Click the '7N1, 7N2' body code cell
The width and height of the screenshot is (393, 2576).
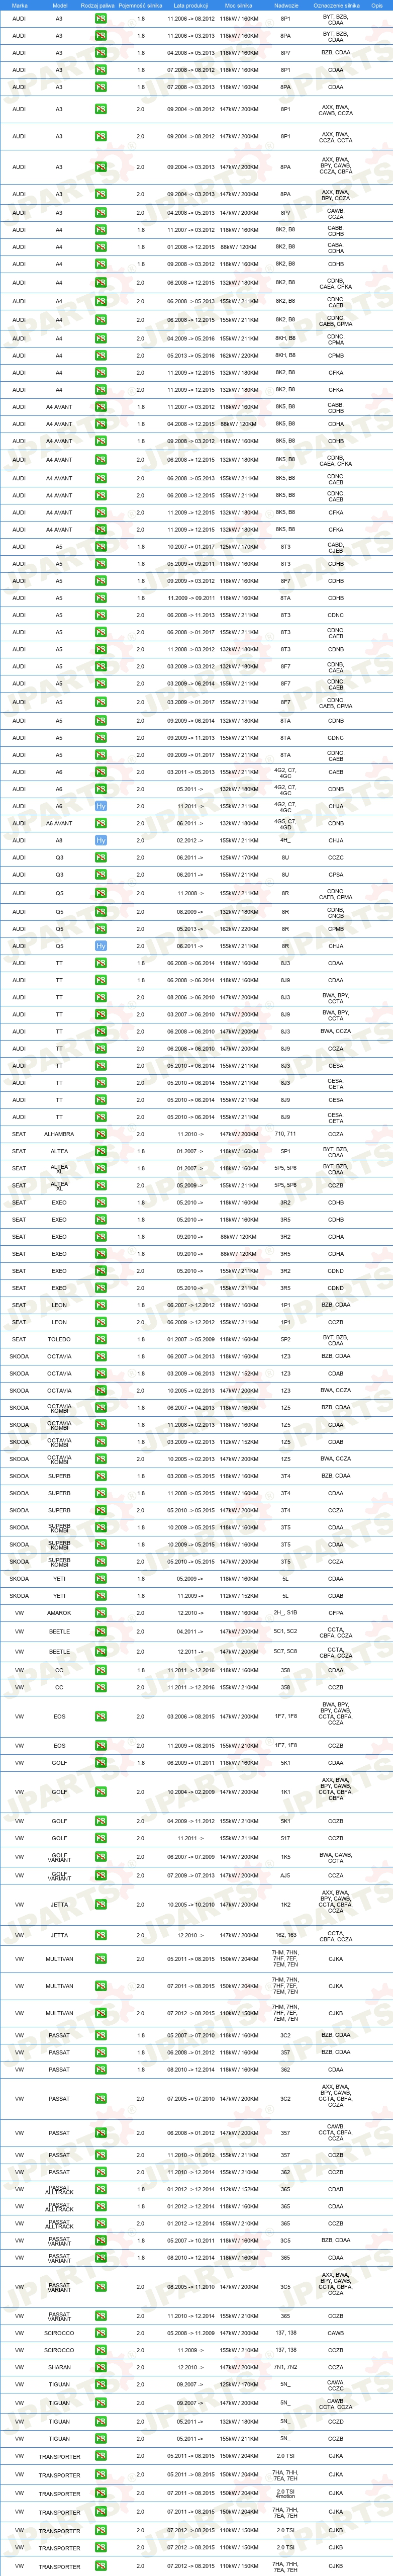pos(286,2367)
